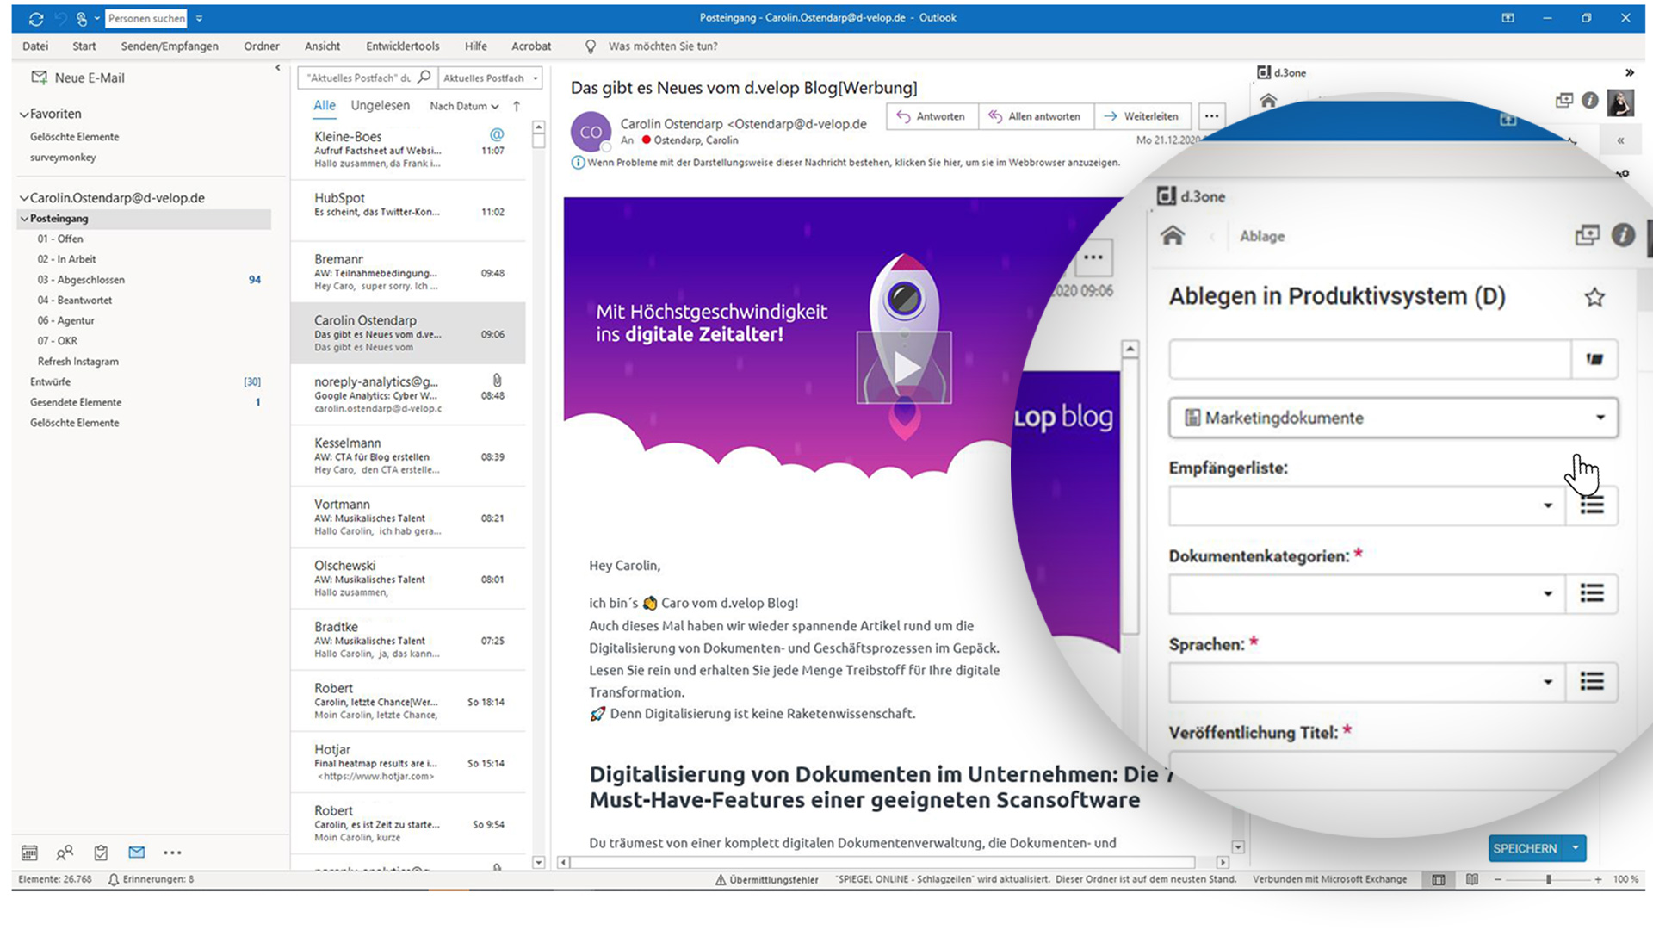Show more navigation options (three dots)
This screenshot has height=930, width=1653.
172,852
